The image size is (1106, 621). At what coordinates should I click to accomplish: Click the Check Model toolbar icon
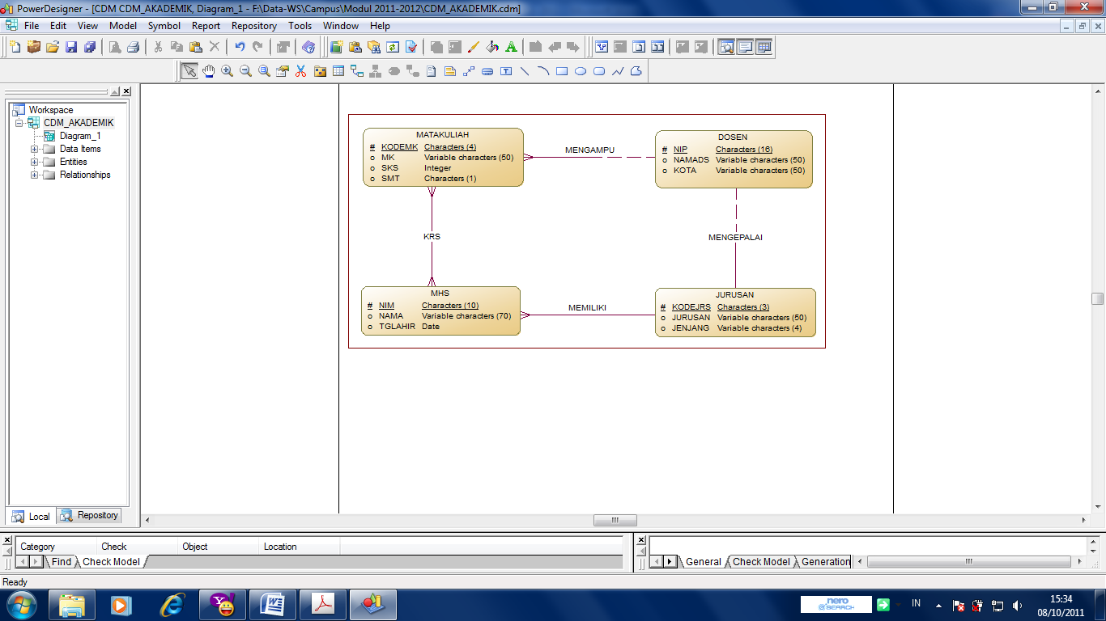409,46
